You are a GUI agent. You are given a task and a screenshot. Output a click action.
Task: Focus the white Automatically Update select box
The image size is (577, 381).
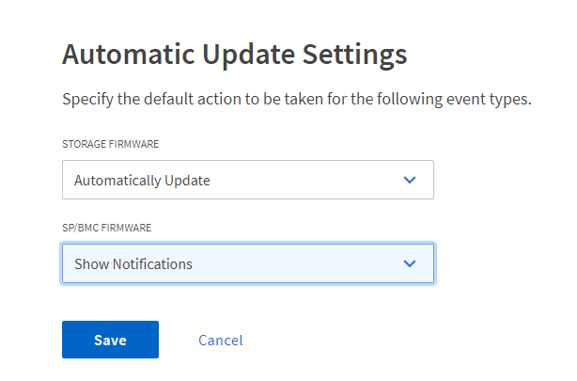pos(248,180)
